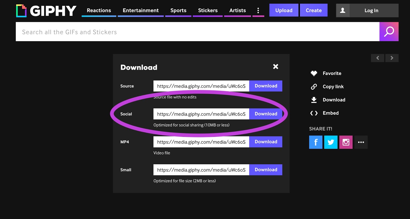
Task: Click the Create button
Action: [x=314, y=10]
